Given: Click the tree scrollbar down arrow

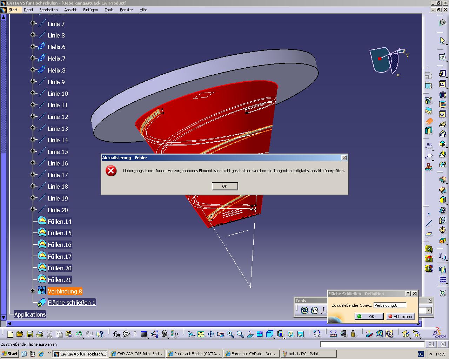Looking at the screenshot, I should pos(4,318).
